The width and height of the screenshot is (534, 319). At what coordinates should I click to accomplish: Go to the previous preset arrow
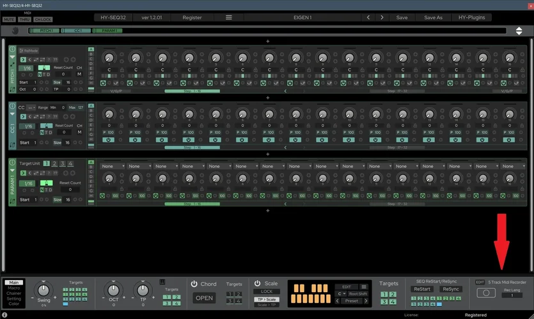368,17
